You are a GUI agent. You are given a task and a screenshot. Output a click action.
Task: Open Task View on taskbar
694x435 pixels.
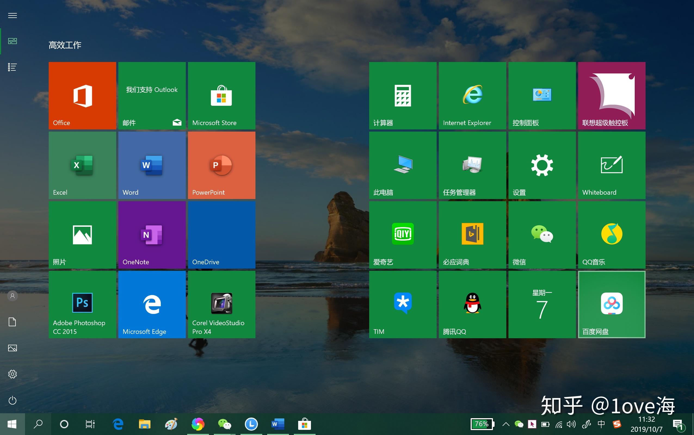click(90, 424)
